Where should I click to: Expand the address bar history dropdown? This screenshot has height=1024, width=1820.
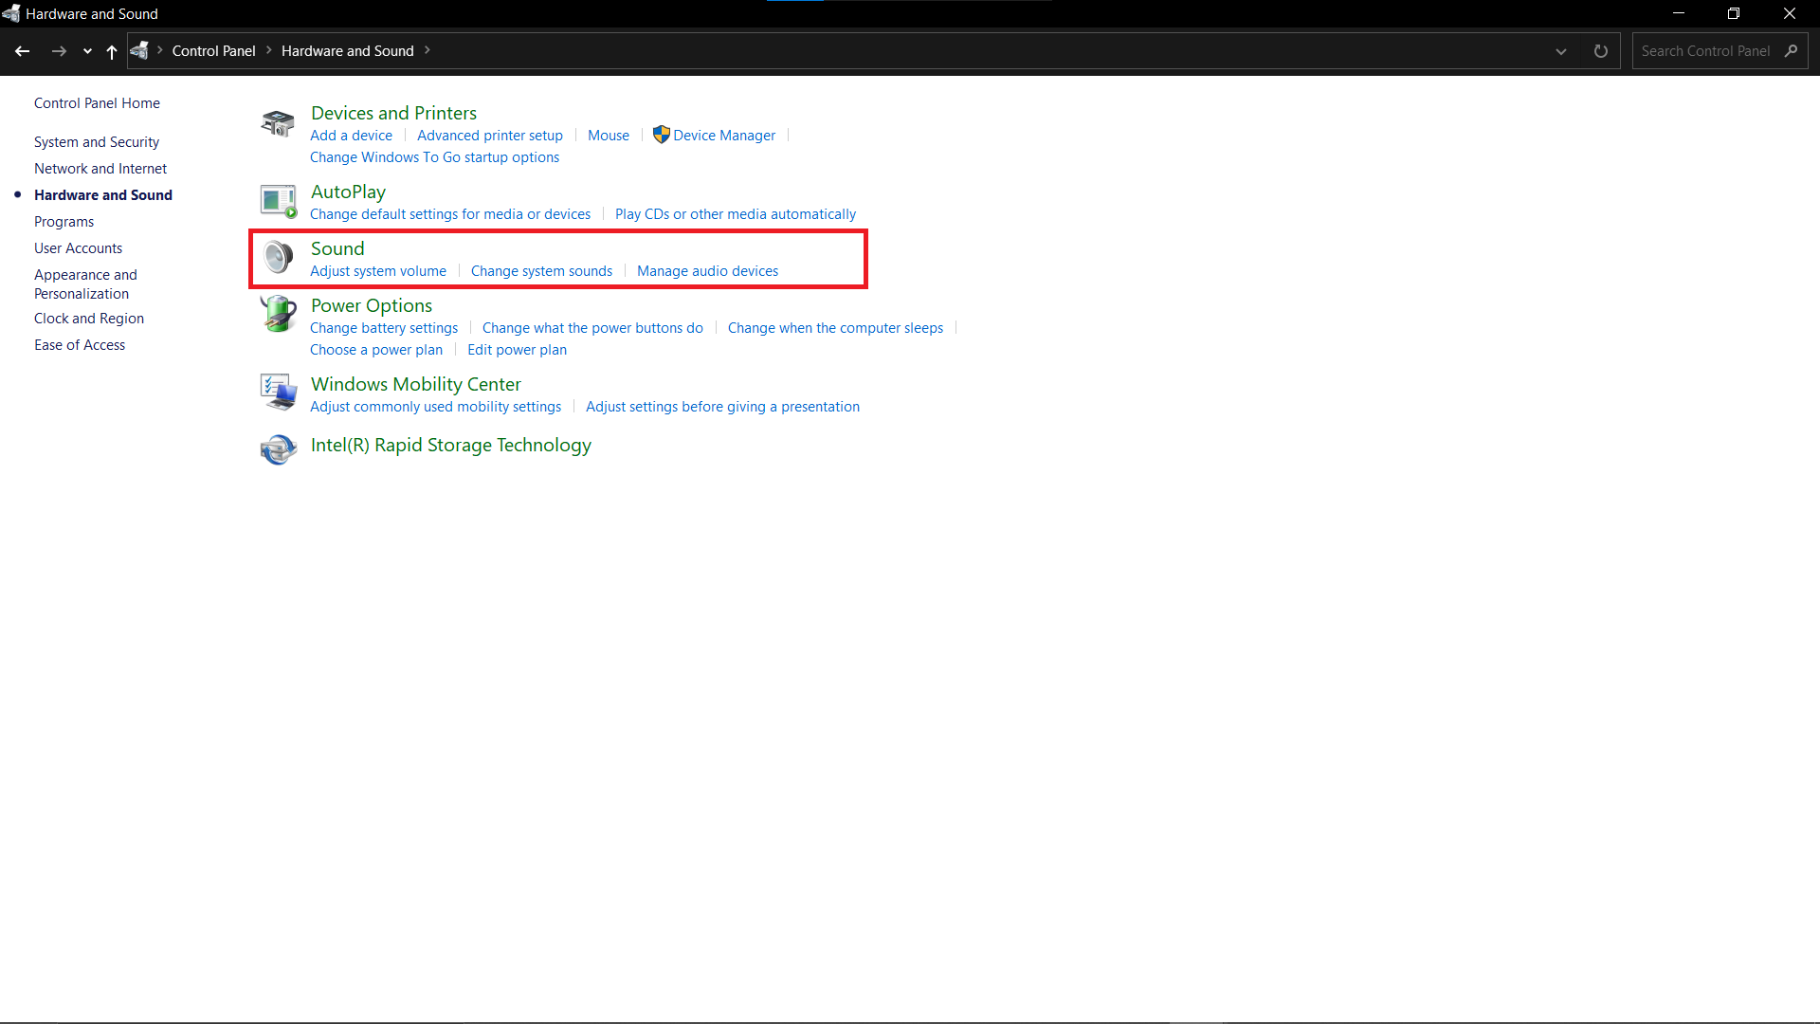point(1561,51)
